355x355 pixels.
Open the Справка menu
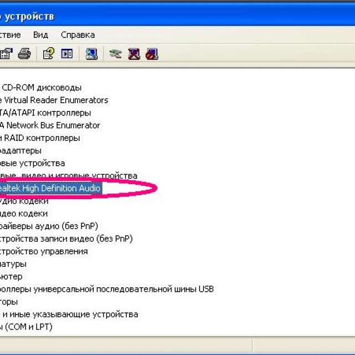[x=78, y=35]
